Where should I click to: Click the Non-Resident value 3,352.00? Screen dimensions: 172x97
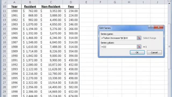(51, 11)
